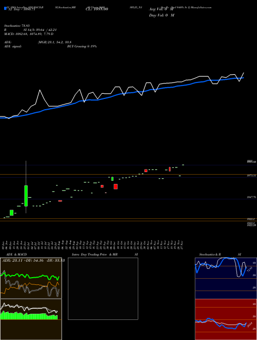The image size is (257, 340).
Task: Open the MACD histogram chart with green bars
Action: [31, 319]
